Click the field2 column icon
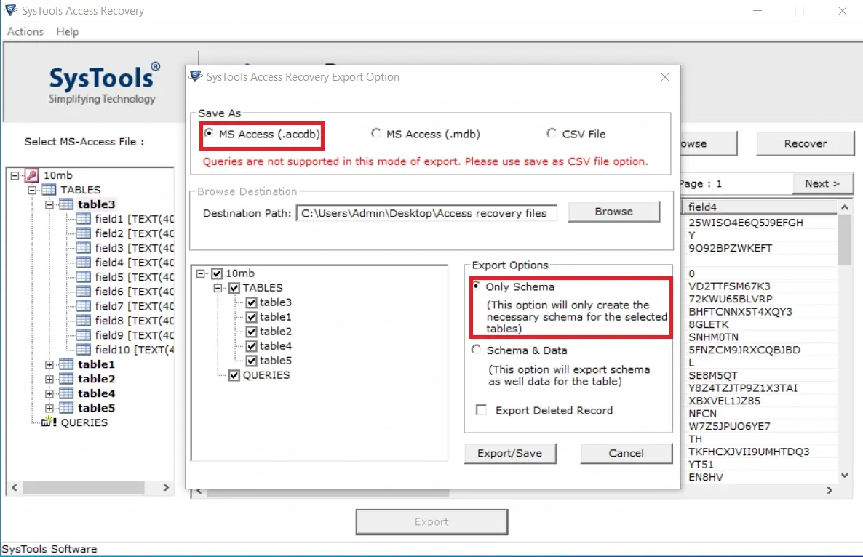 (x=83, y=233)
